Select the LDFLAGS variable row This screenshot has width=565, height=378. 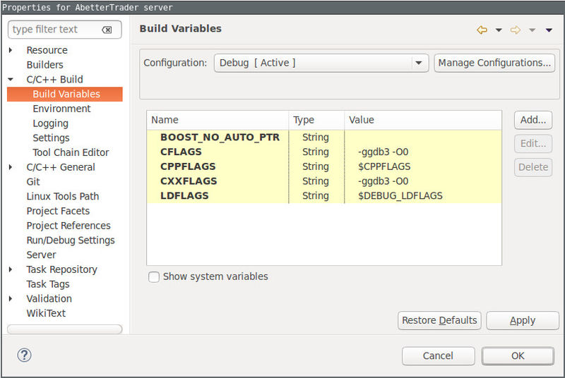324,196
